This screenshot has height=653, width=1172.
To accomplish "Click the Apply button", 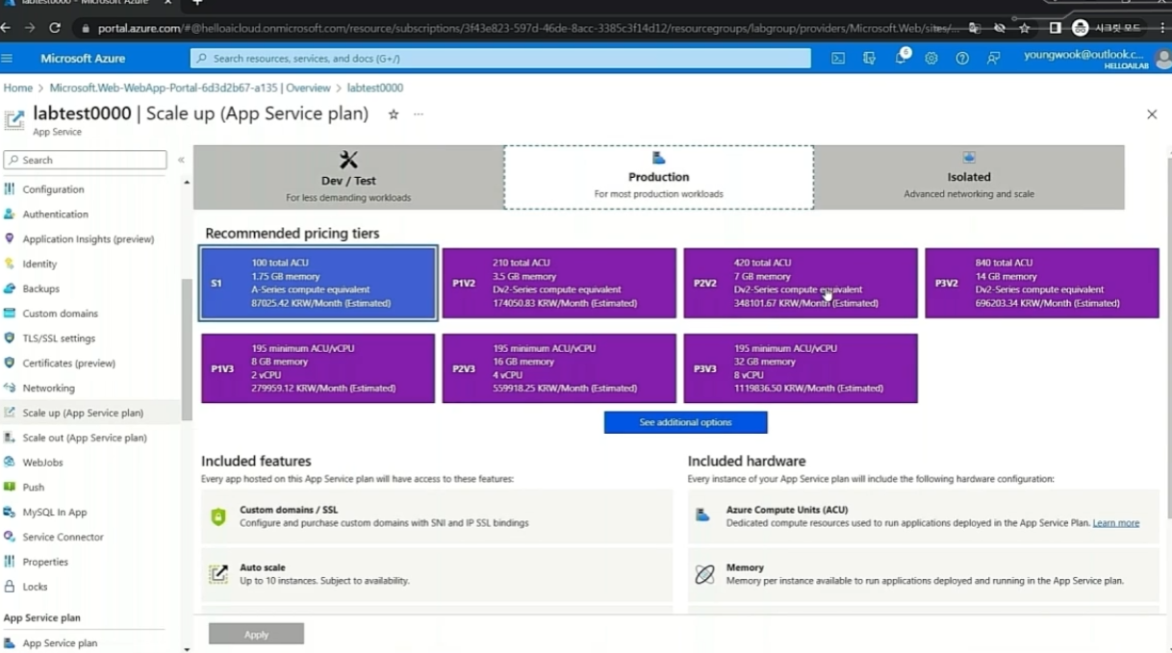I will pyautogui.click(x=256, y=634).
